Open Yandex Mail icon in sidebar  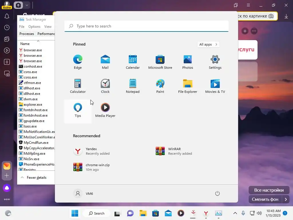[7, 166]
